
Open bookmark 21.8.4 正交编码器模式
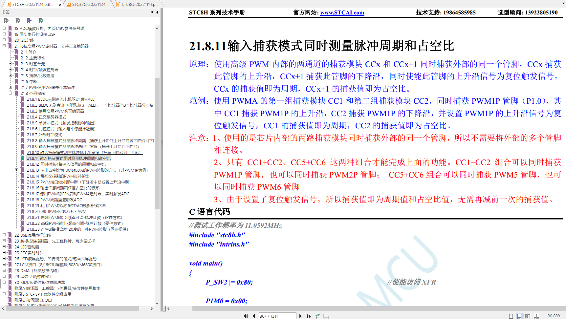47,117
